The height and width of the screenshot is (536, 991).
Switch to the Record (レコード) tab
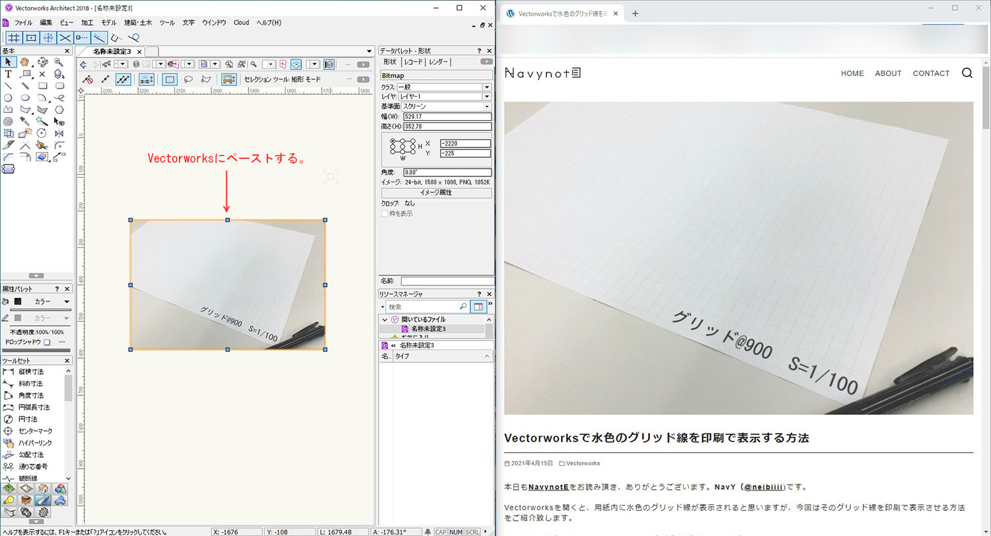tap(414, 62)
